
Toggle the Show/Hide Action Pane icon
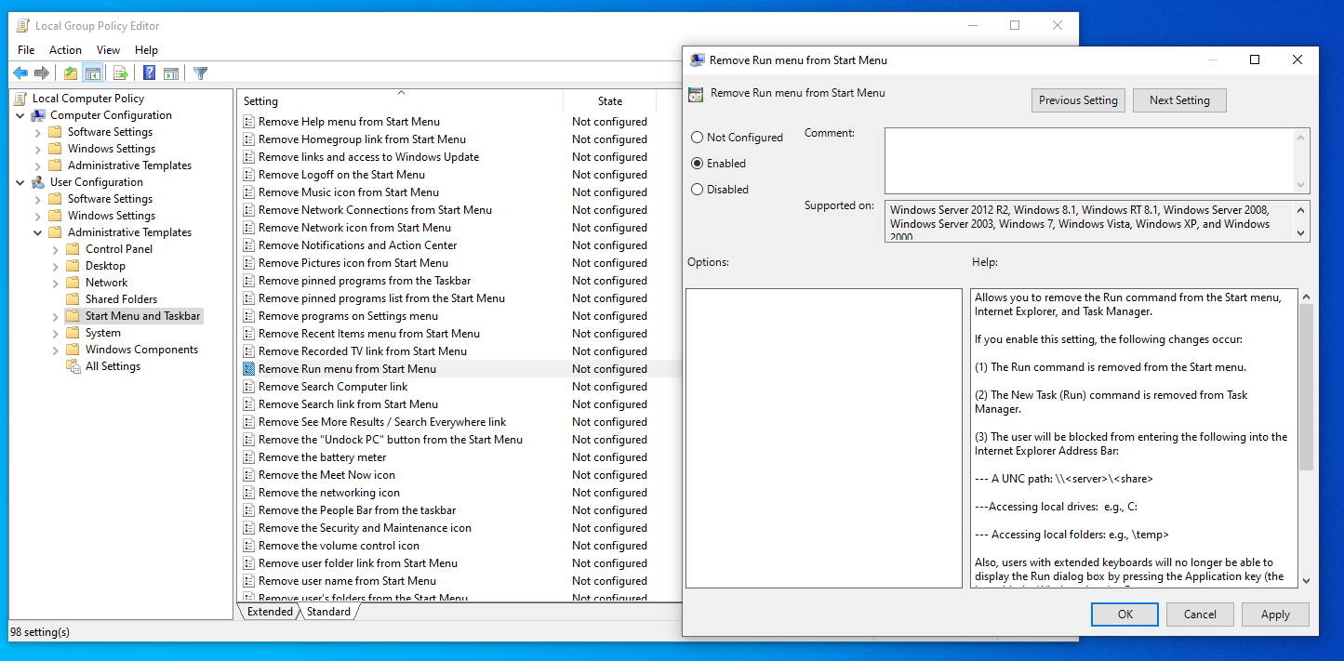coord(171,73)
